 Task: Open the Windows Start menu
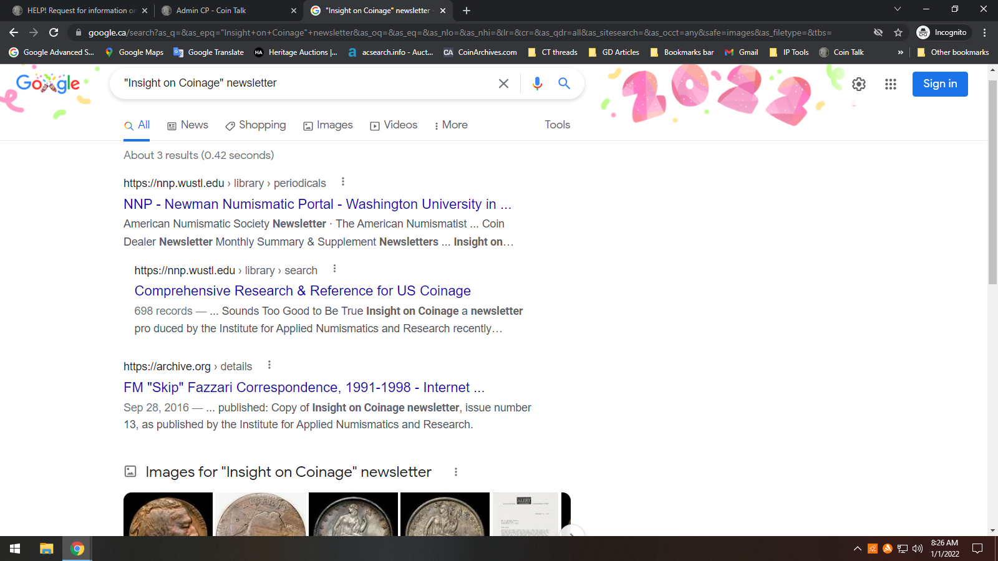pos(15,549)
